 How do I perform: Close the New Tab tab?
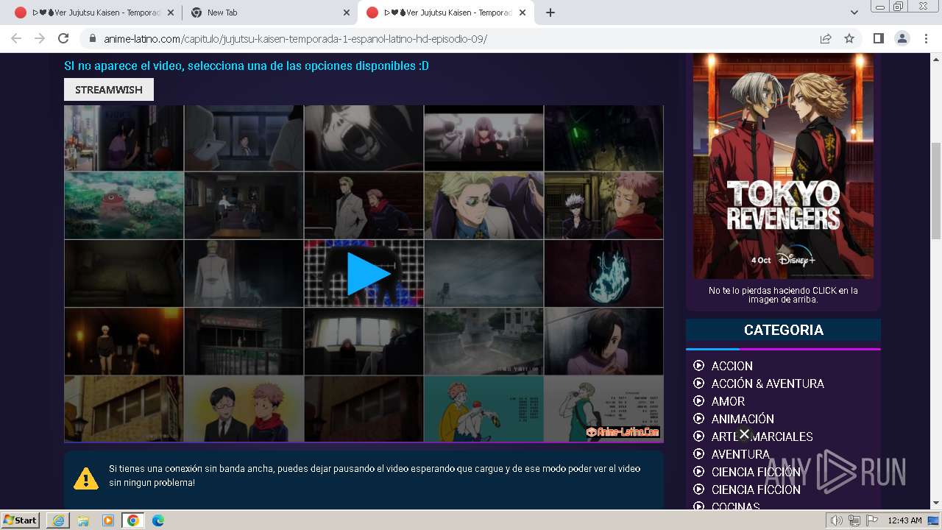click(x=347, y=13)
